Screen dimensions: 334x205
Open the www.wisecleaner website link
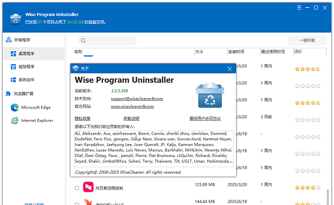coord(132,106)
